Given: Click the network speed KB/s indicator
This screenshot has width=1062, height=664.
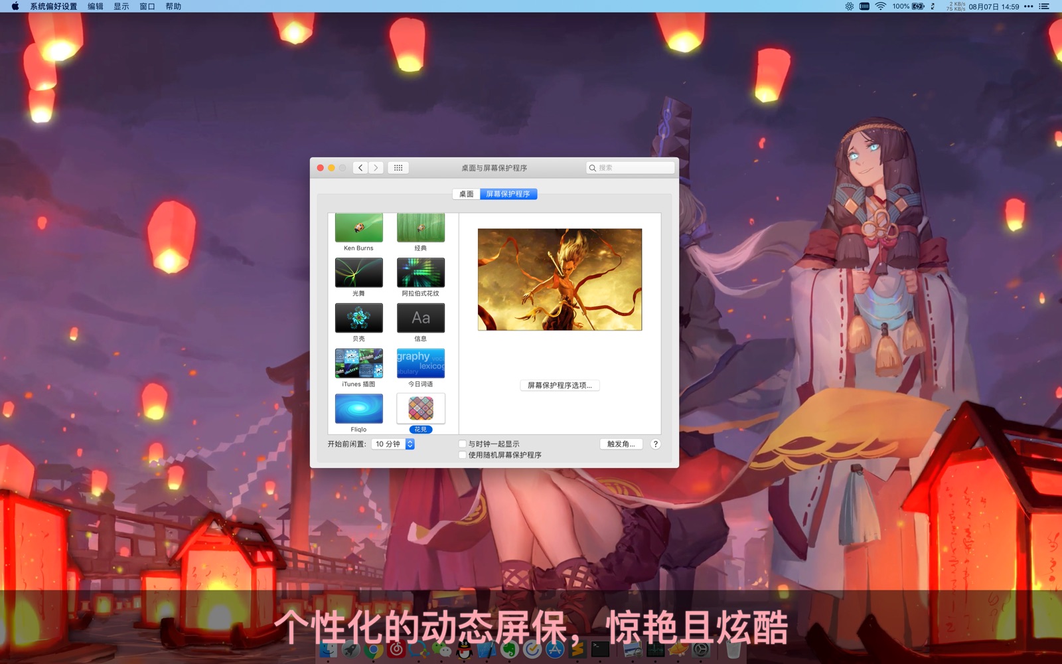Looking at the screenshot, I should coord(955,7).
